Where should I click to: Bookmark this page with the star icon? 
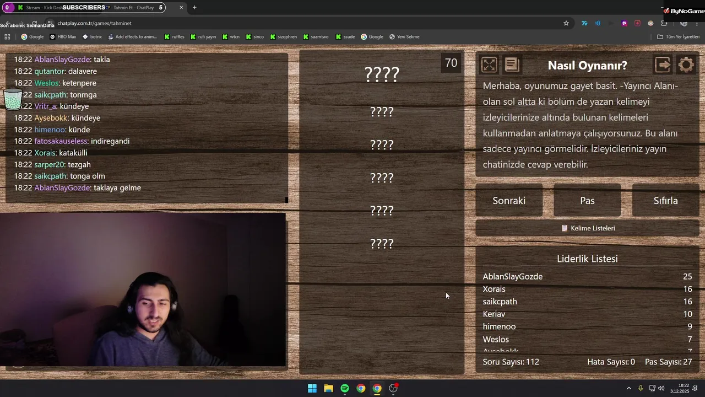(x=566, y=23)
